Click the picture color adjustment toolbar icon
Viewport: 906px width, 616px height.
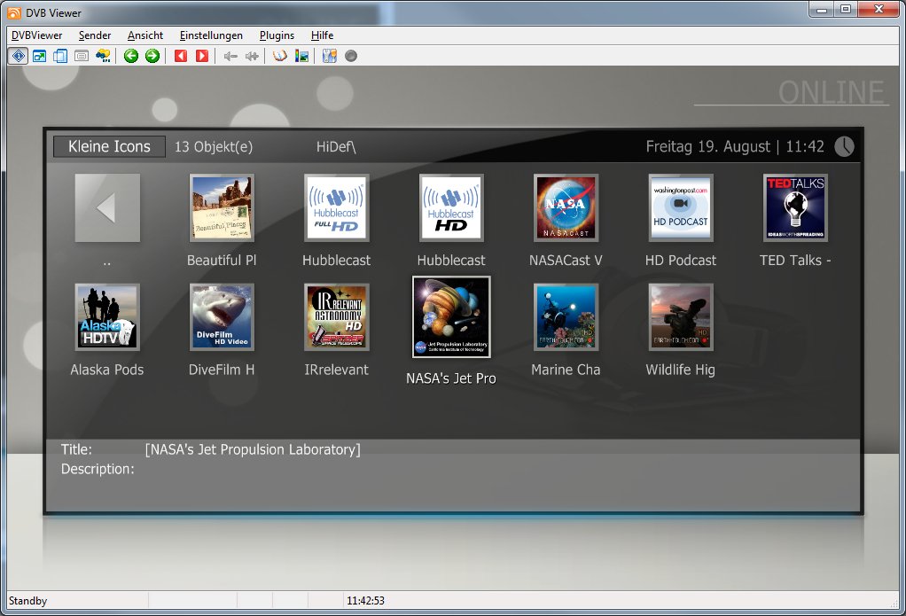tap(301, 56)
